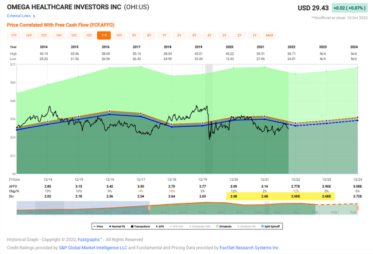The image size is (373, 254).
Task: Click the 2020 Low value 13.33
Action: point(230,59)
